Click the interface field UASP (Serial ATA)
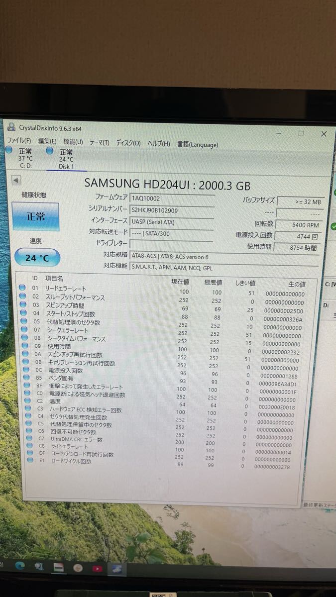336x597 pixels. pyautogui.click(x=172, y=222)
